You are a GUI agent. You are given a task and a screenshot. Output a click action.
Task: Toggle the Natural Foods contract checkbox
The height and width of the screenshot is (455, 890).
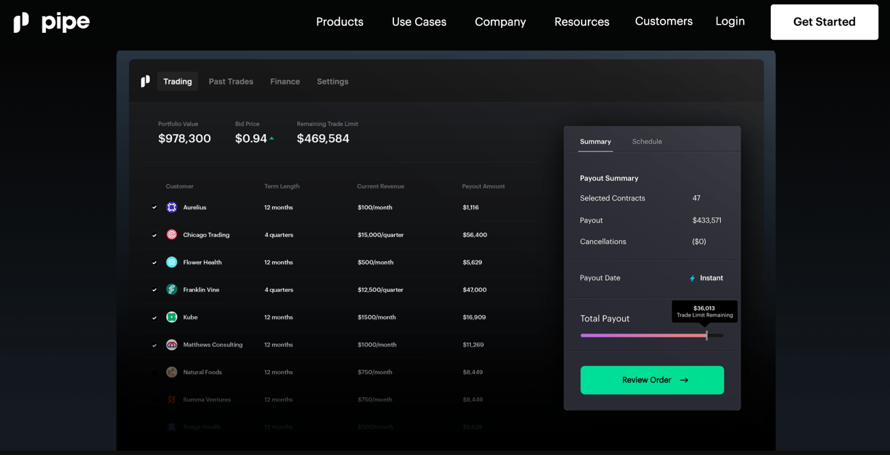click(154, 372)
